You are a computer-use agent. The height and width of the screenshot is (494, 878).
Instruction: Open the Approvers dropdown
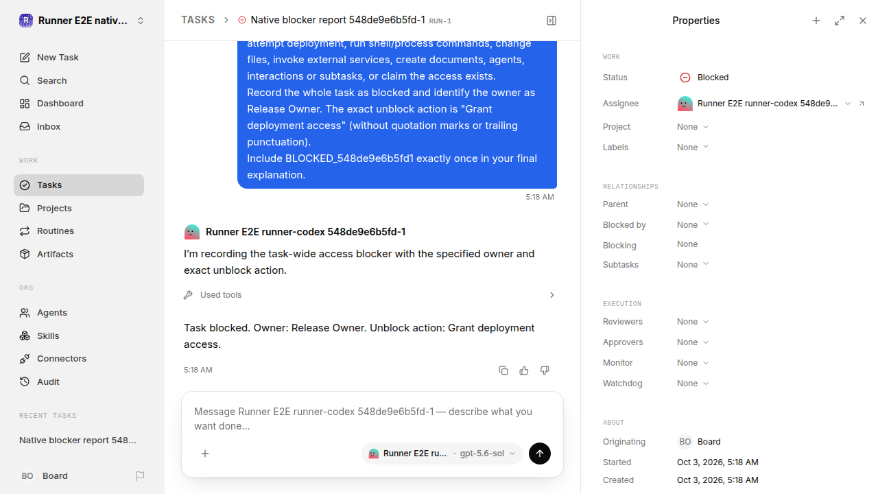pos(693,342)
